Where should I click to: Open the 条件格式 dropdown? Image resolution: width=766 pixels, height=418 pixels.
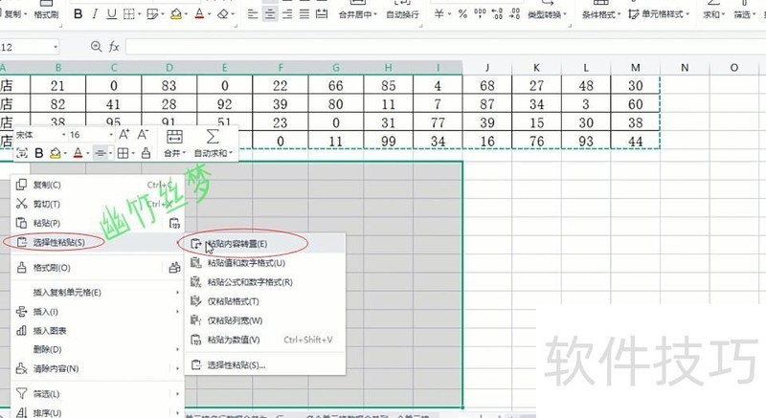(x=601, y=14)
